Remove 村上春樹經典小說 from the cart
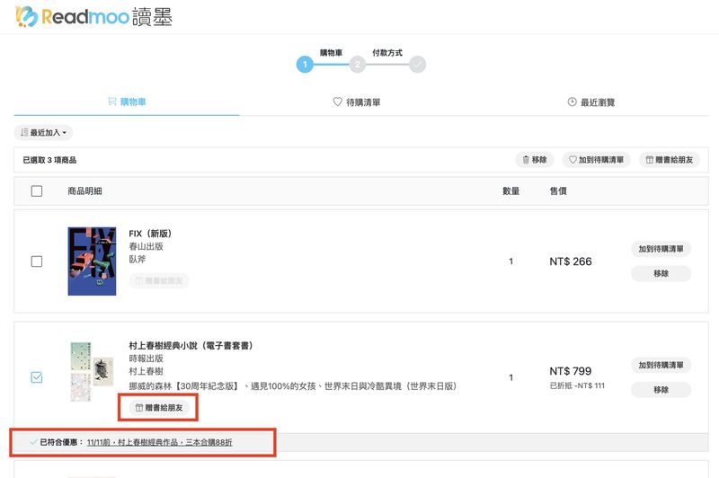Screen dimensions: 719x478 (x=661, y=390)
